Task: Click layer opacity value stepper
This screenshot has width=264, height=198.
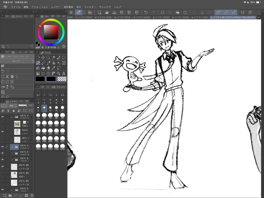Action: [x=33, y=105]
